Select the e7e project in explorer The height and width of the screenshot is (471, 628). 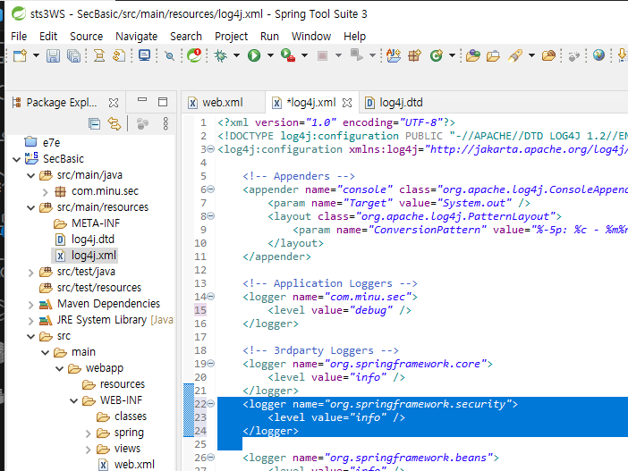click(x=51, y=142)
